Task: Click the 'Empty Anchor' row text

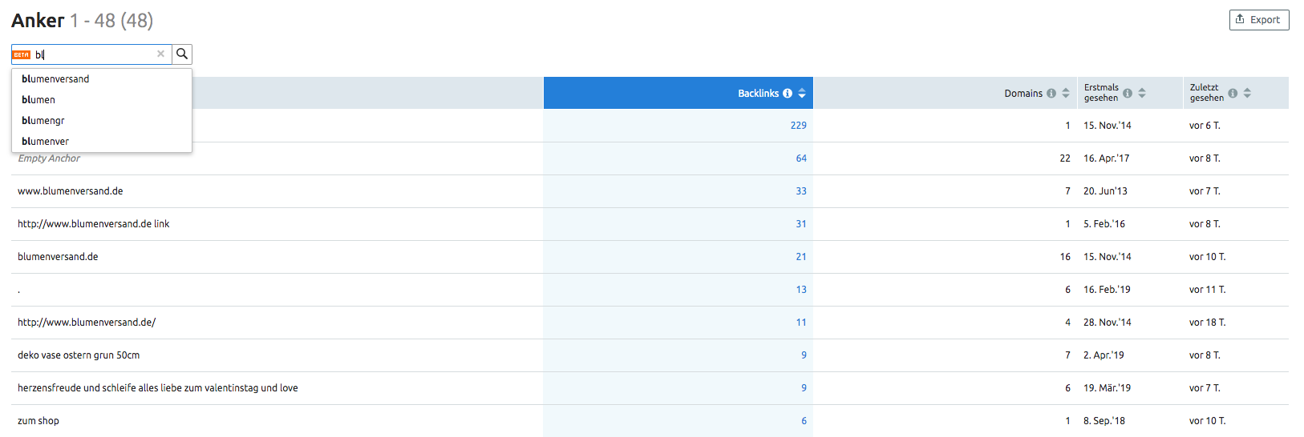Action: pyautogui.click(x=49, y=158)
